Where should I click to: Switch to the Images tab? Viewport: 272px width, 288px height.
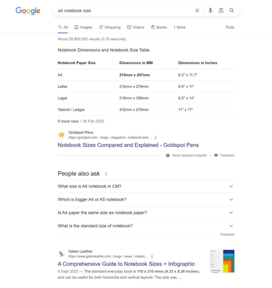tap(83, 27)
